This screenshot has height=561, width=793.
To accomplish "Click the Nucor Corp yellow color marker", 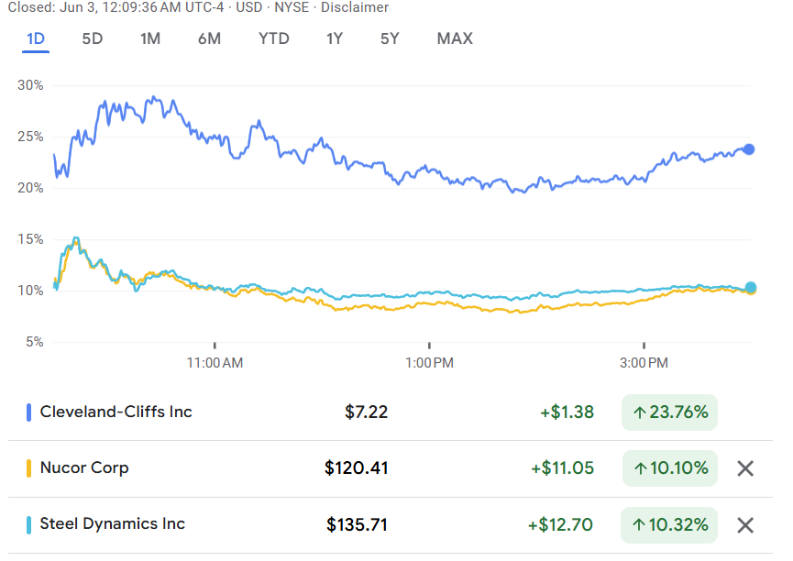I will [x=28, y=468].
